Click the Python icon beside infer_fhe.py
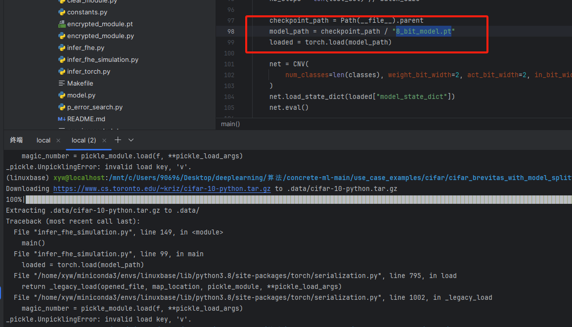 [62, 47]
